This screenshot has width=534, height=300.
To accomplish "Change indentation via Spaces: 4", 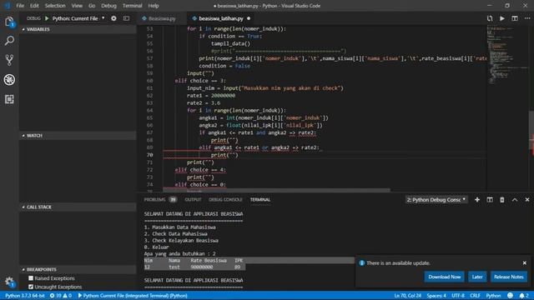I will tap(436, 296).
